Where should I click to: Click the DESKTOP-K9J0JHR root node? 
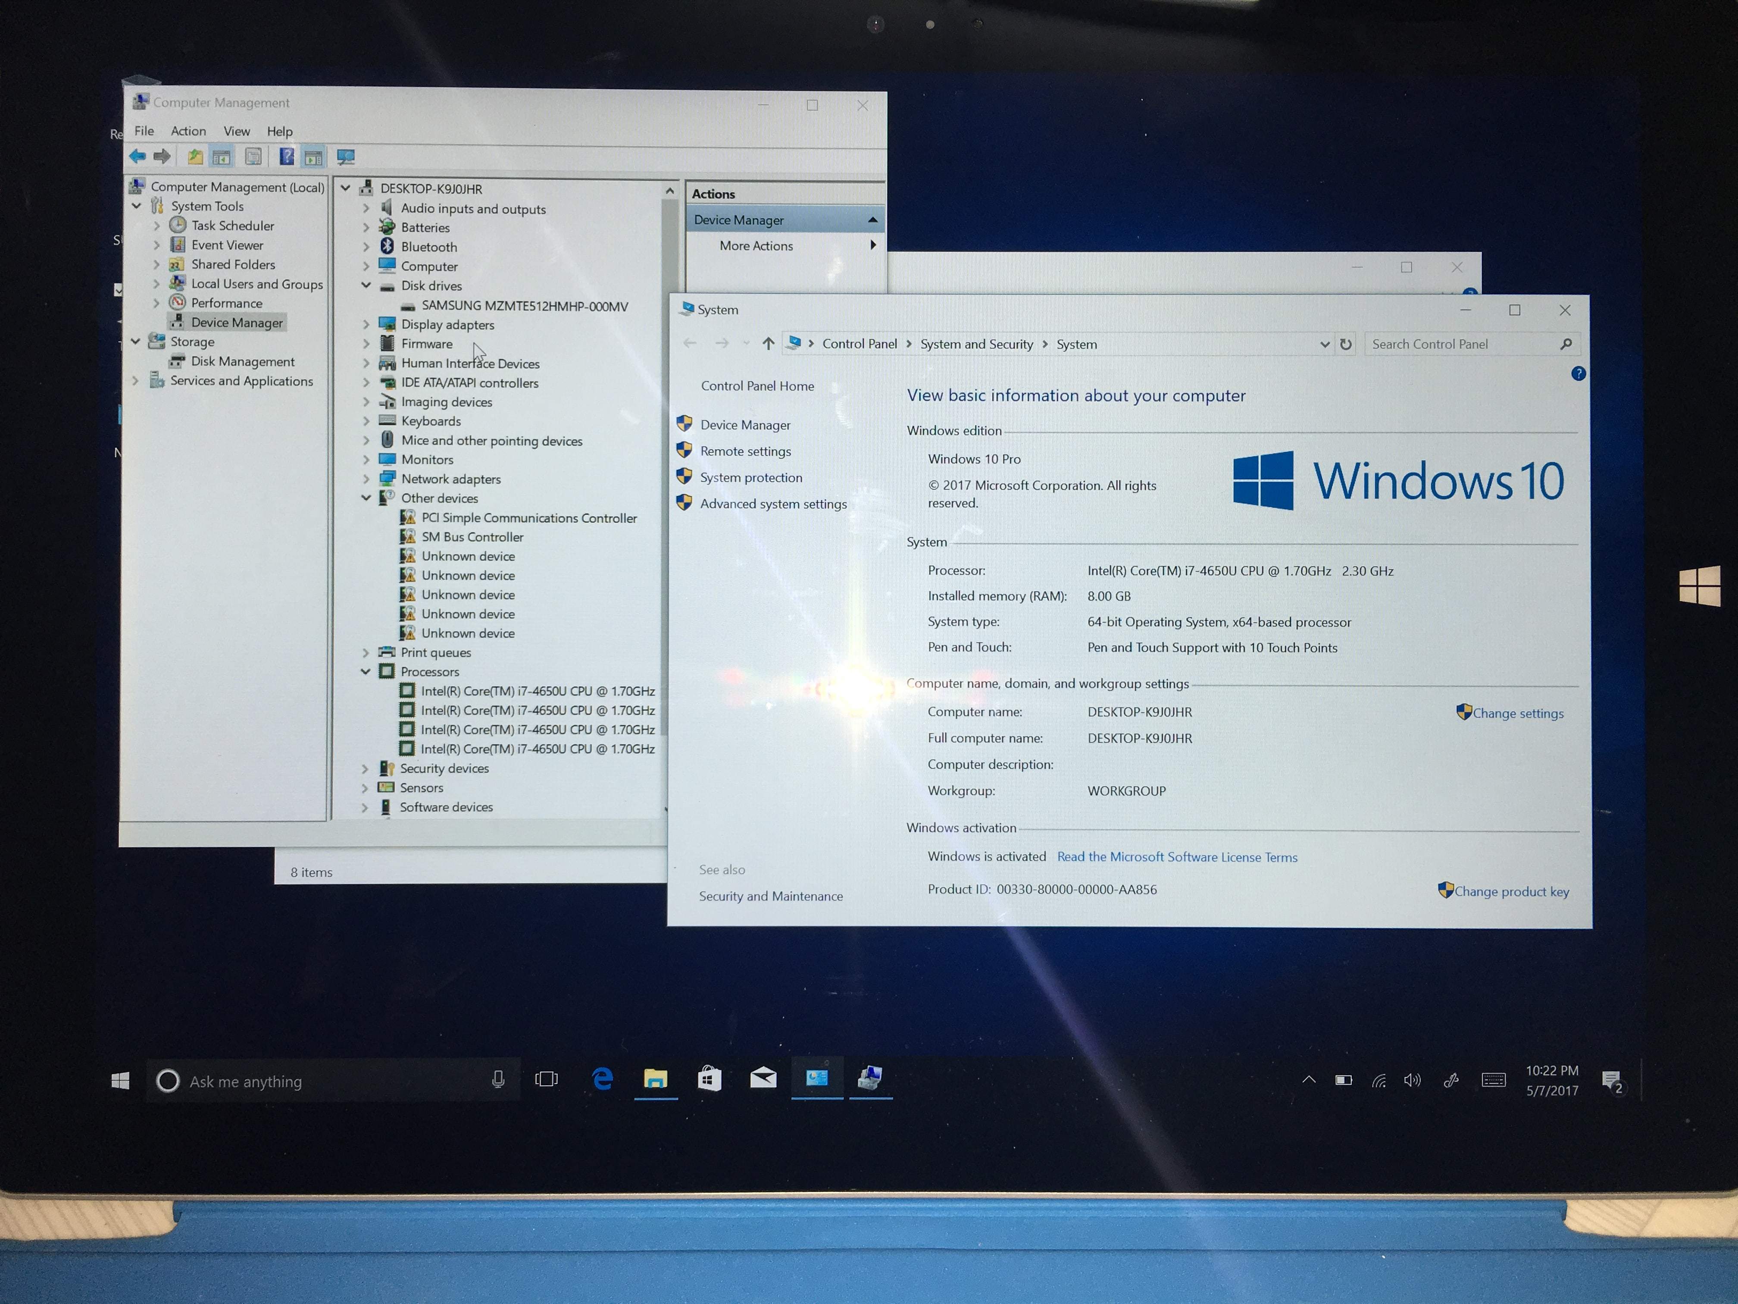431,188
